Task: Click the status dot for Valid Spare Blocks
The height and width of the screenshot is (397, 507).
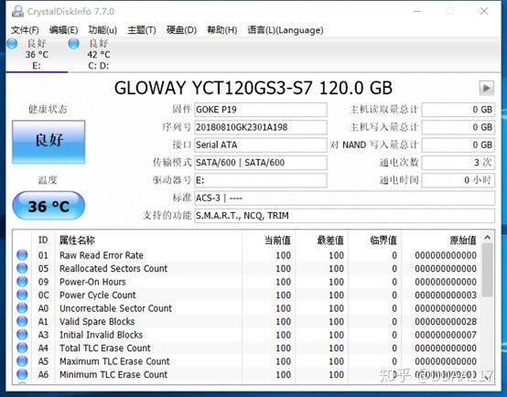Action: click(x=22, y=321)
